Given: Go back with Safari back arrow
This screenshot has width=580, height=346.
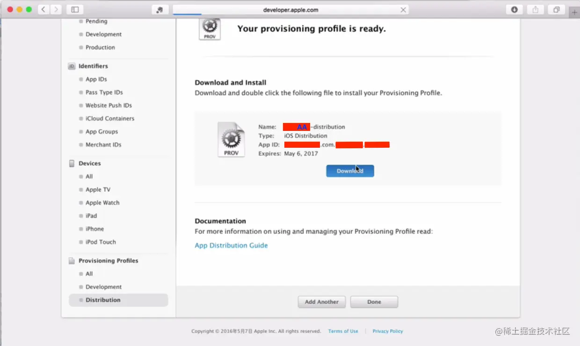Looking at the screenshot, I should [x=44, y=9].
